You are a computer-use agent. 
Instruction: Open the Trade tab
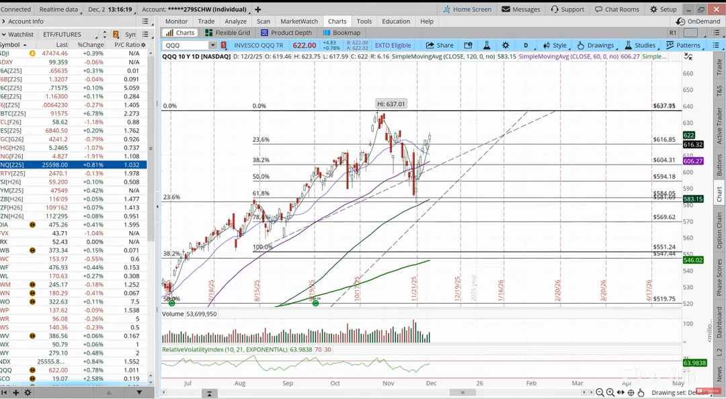206,21
